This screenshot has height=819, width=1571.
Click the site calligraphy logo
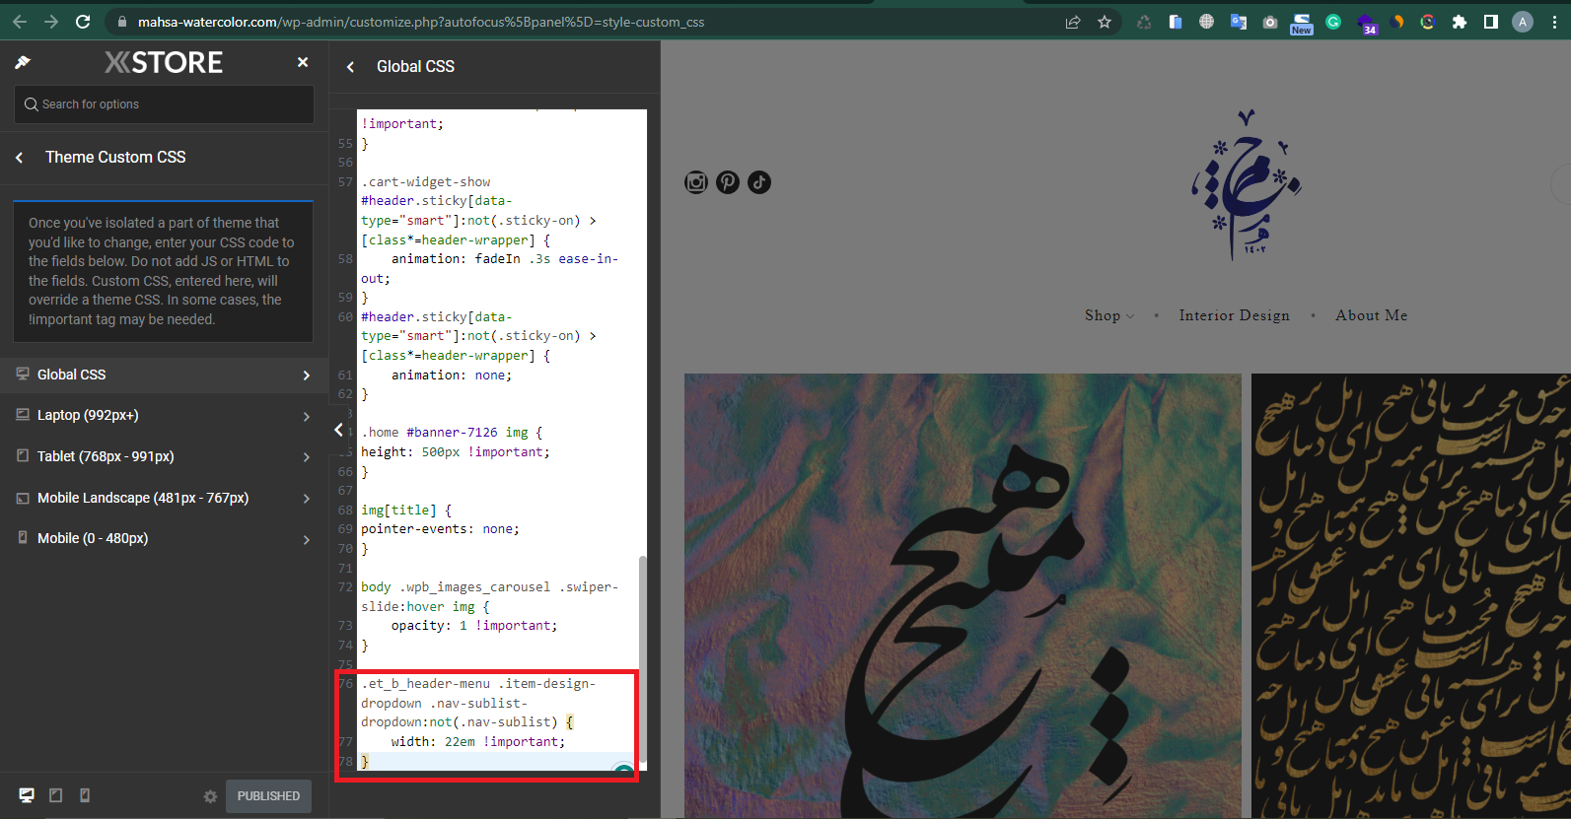tap(1246, 185)
